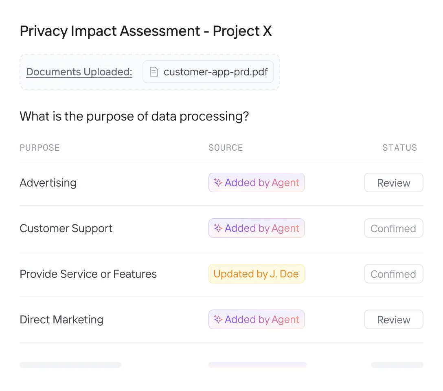Click Confimed status for Provide Service or Features
This screenshot has height=391, width=443.
pos(394,274)
